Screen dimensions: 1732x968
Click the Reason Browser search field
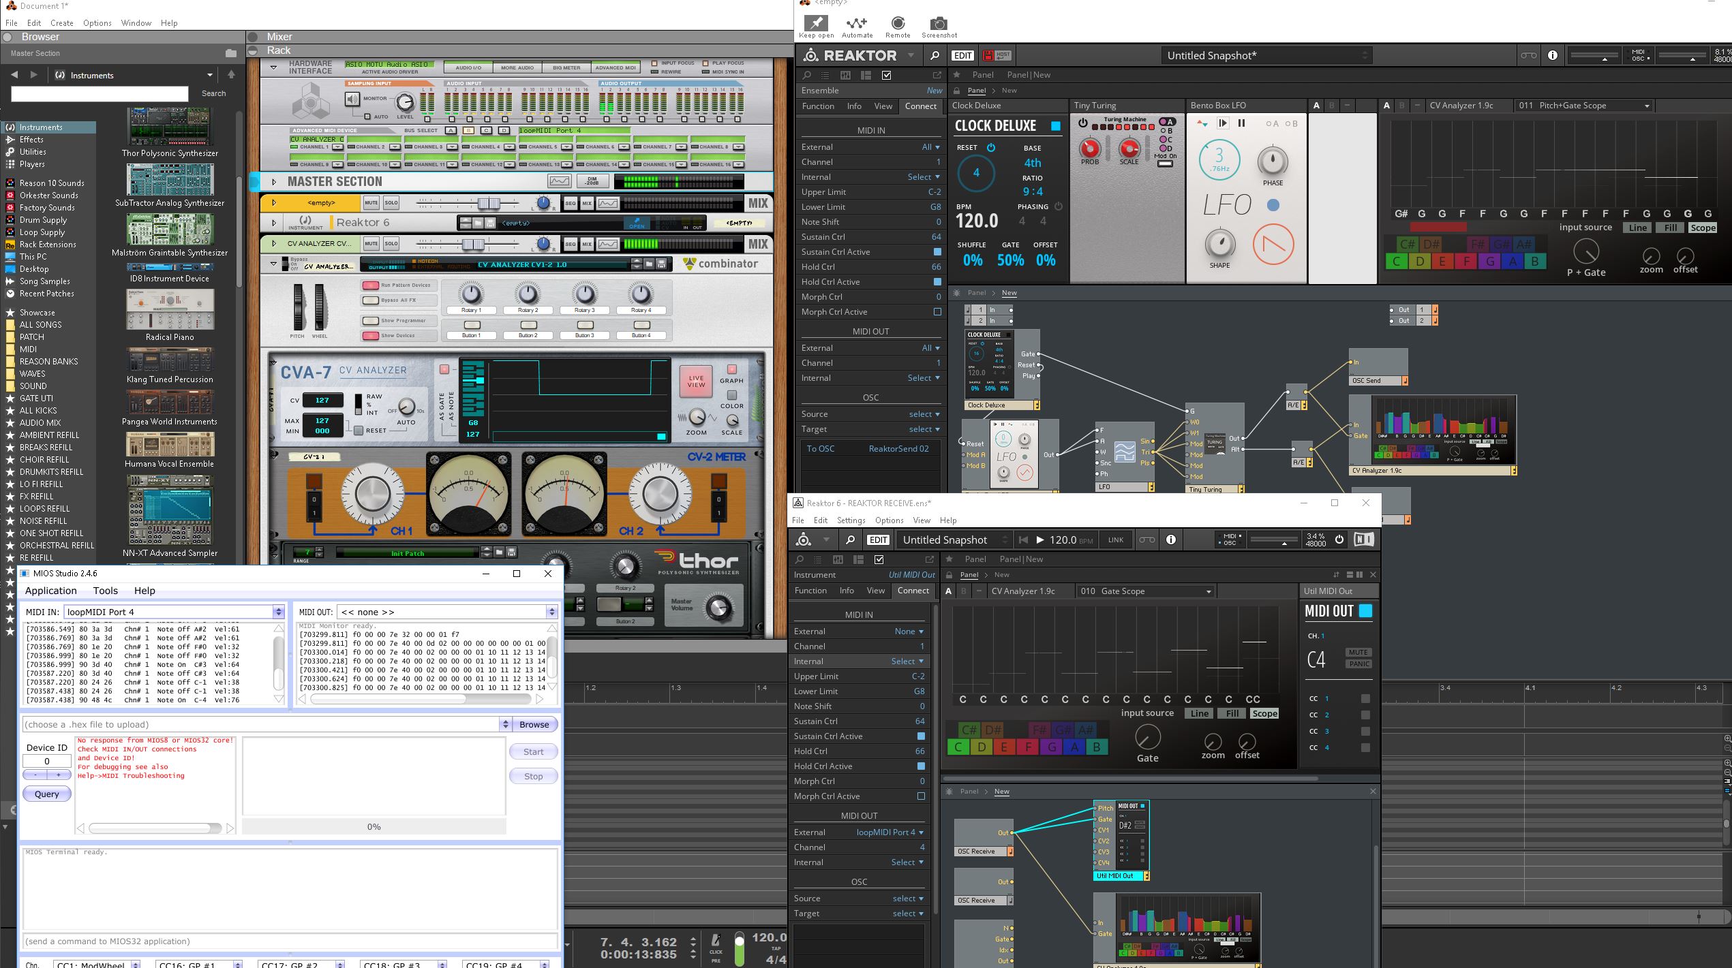pos(100,93)
